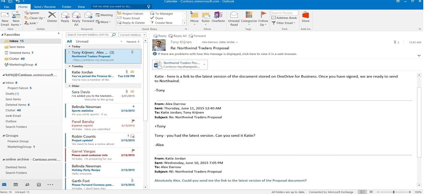Switch to Mail in the bottom navigation bar
Screen dimensions: 425x194
(x=4, y=184)
